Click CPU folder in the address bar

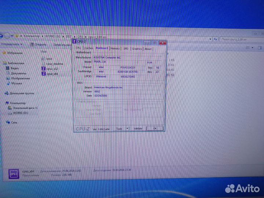[80, 37]
